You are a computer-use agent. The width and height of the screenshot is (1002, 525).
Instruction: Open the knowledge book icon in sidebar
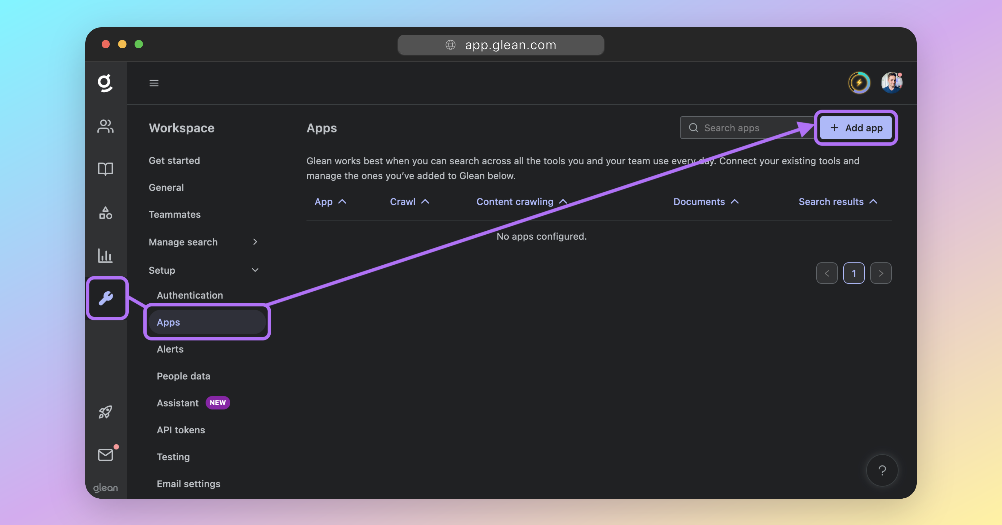(105, 168)
